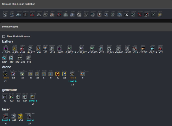Choose the laser item with x41 count
Viewport: 172px width, 126px height.
pyautogui.click(x=14, y=116)
